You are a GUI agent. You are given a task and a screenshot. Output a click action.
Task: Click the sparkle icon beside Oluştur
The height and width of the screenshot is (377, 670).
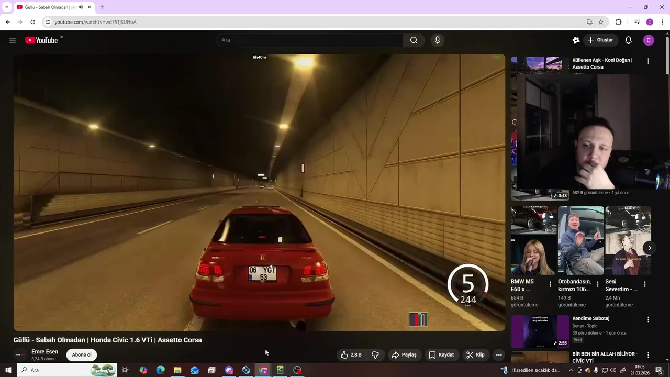[x=576, y=40]
